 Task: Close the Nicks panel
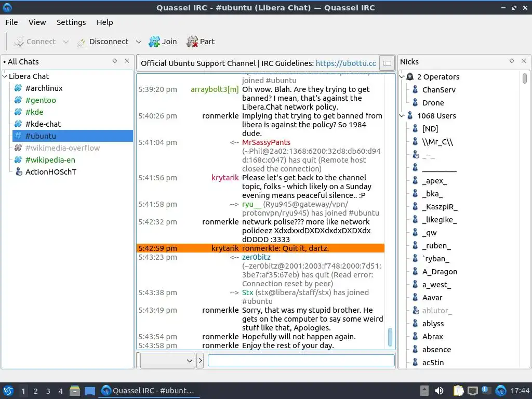coord(524,61)
